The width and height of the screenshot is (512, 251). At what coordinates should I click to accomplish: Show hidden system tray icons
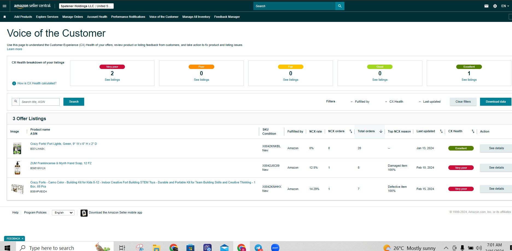pyautogui.click(x=446, y=248)
